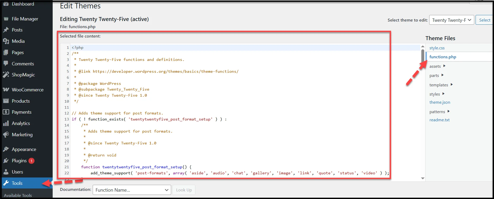Click the Marketing megaphone icon
The image size is (494, 199).
[x=6, y=135]
